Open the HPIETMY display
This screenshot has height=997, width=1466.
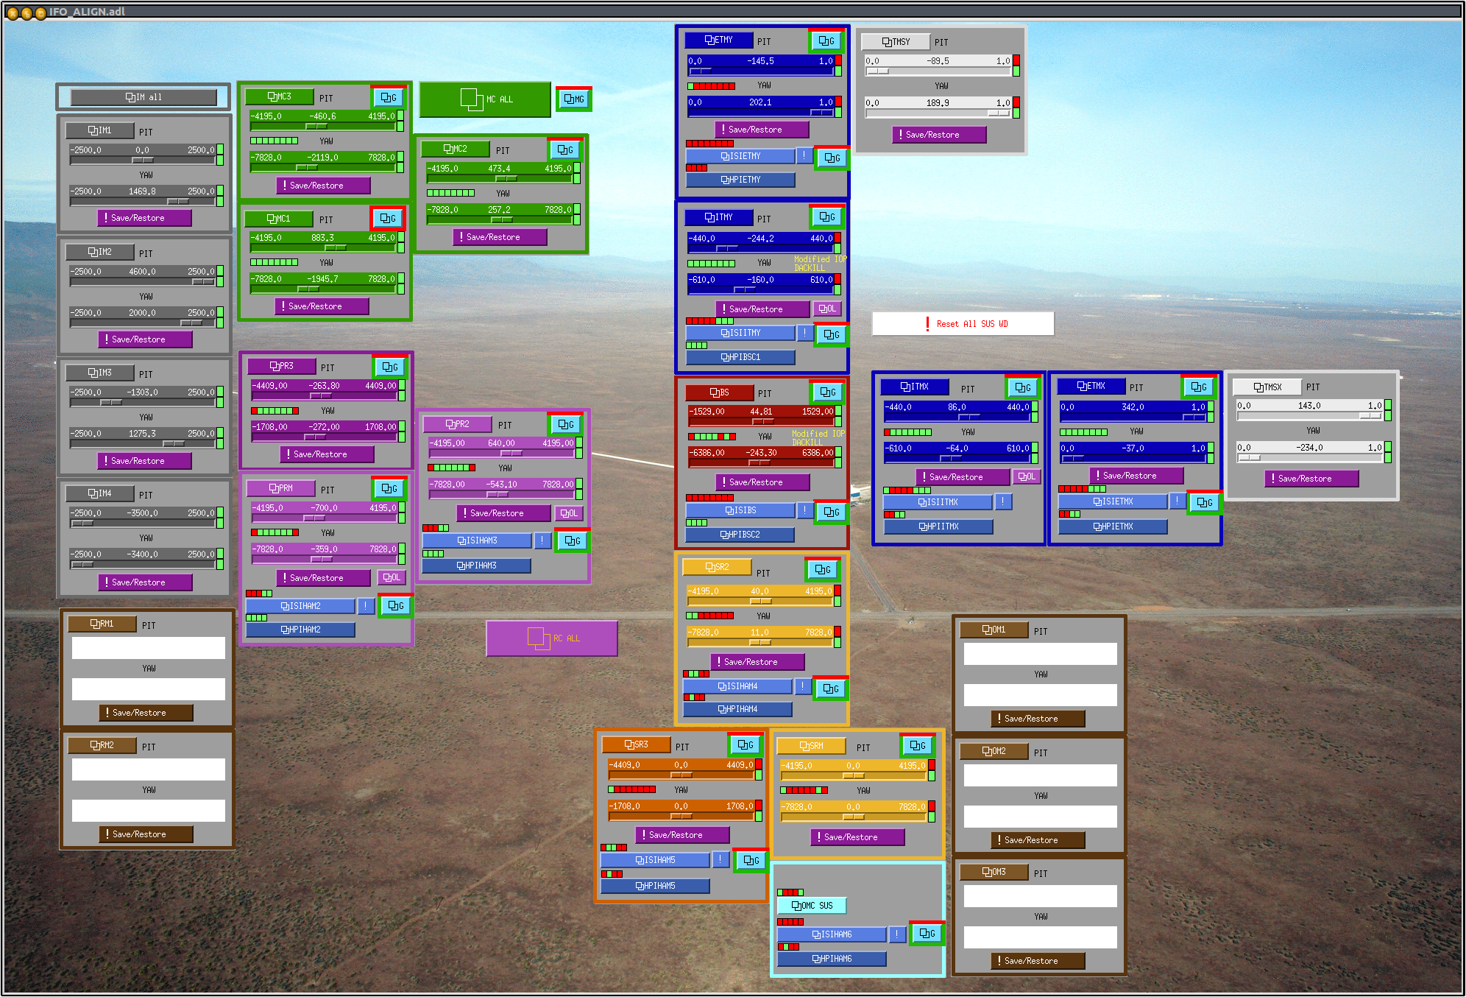(x=740, y=180)
